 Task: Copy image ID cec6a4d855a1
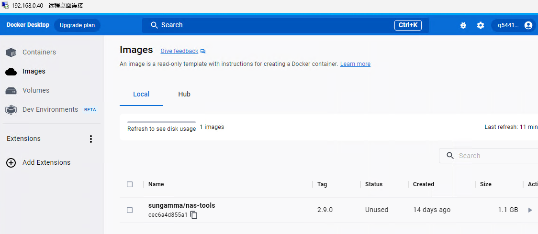coord(194,215)
